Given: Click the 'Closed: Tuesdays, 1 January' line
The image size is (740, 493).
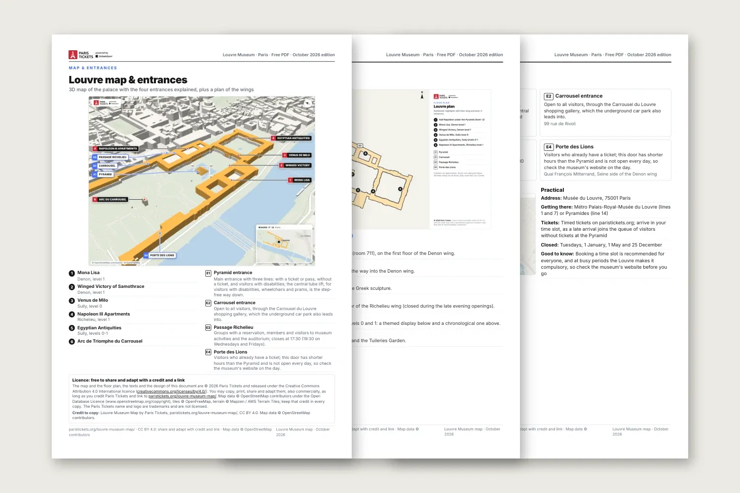Looking at the screenshot, I should point(601,245).
